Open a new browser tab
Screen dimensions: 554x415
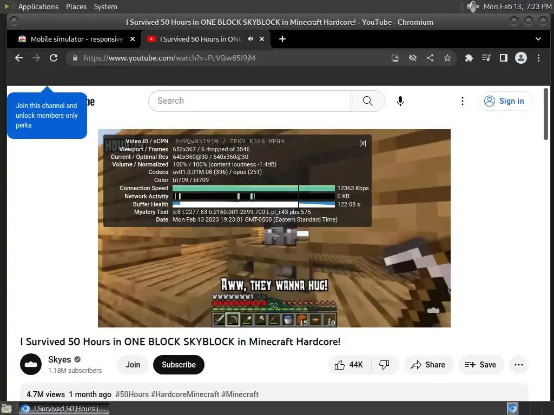(x=282, y=39)
